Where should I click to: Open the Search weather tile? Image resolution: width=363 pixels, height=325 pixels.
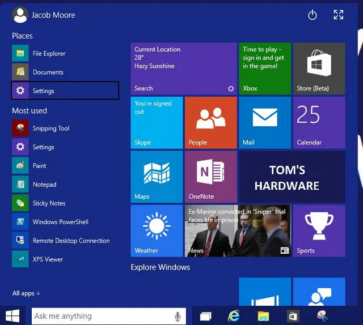coord(184,69)
